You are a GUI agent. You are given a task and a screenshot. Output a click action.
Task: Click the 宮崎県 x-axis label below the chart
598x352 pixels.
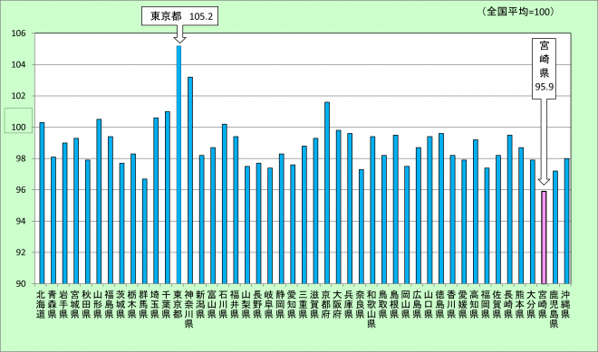(544, 304)
